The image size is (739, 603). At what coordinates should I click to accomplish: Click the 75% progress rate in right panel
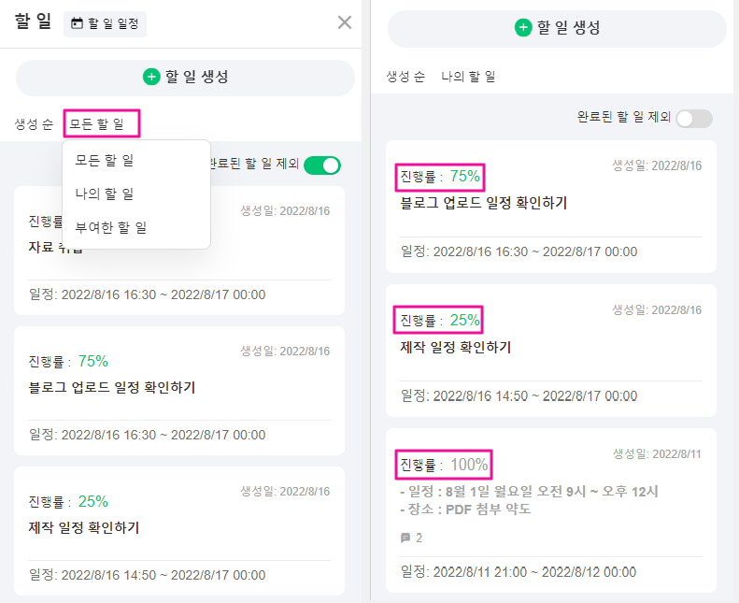464,176
